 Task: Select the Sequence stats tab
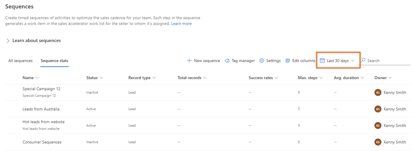click(54, 61)
